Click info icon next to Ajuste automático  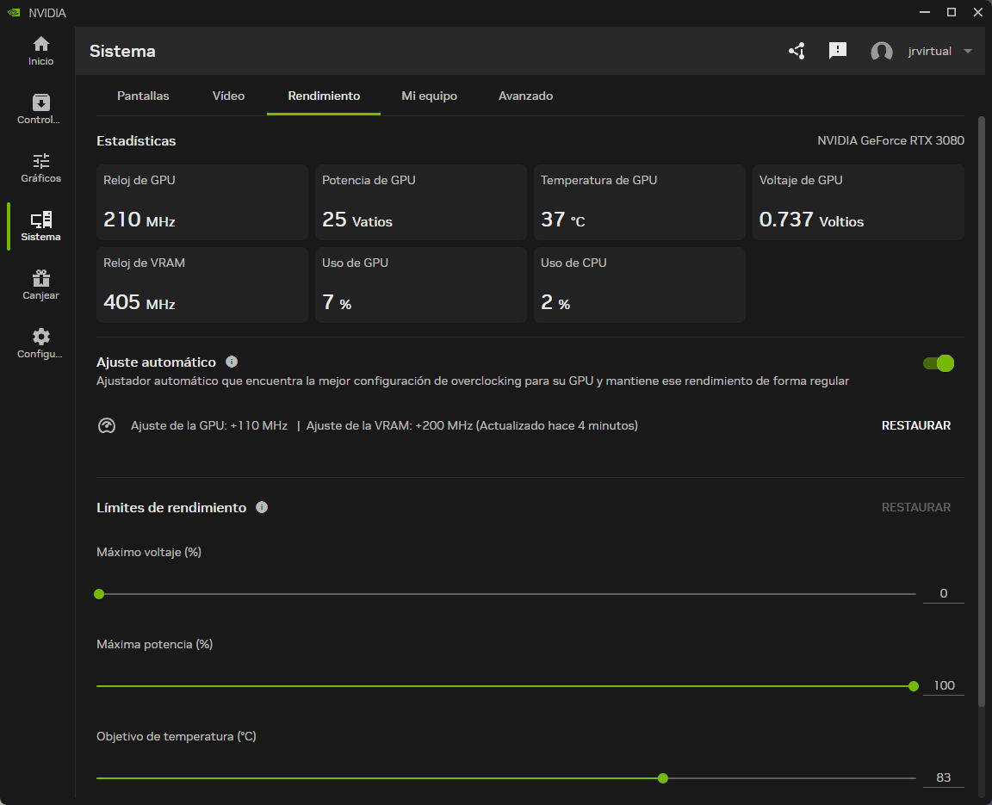pos(232,362)
